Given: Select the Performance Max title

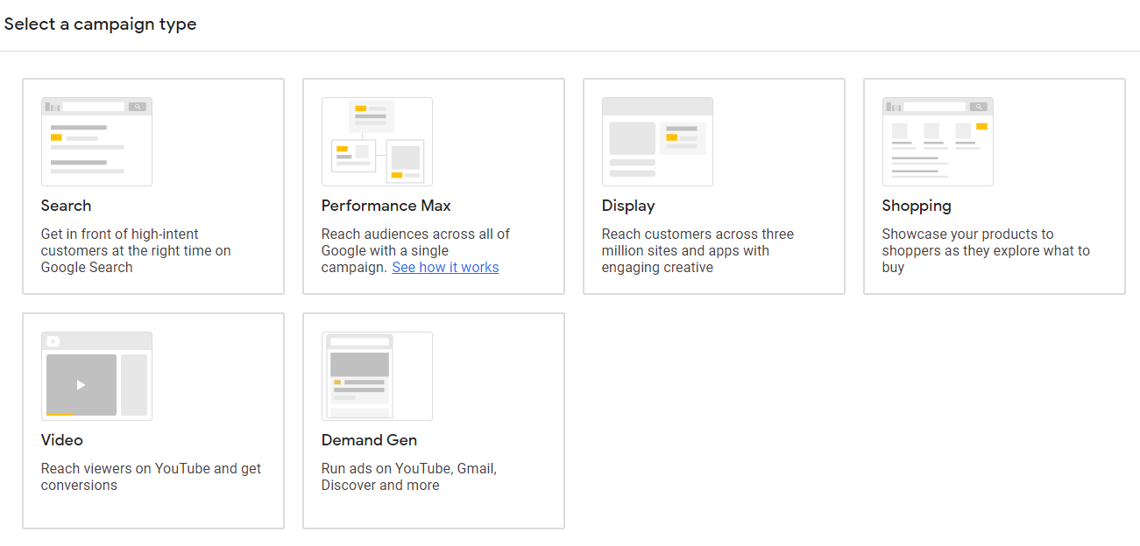Looking at the screenshot, I should click(386, 206).
